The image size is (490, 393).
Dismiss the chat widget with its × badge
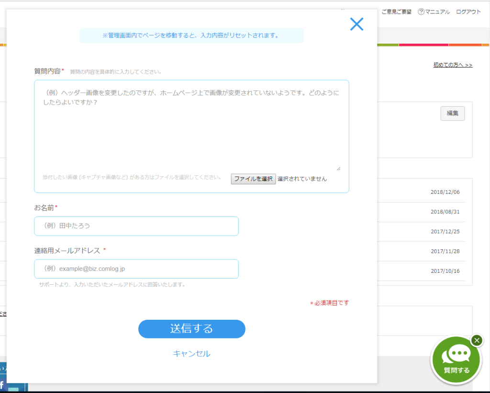[477, 340]
